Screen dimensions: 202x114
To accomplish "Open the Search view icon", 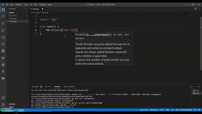I will click(3, 16).
